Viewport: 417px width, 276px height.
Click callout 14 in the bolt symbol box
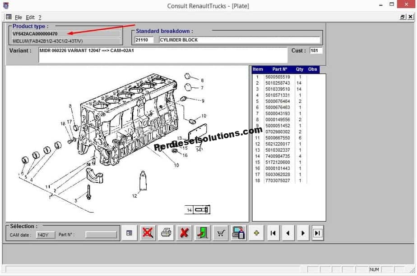(x=190, y=210)
